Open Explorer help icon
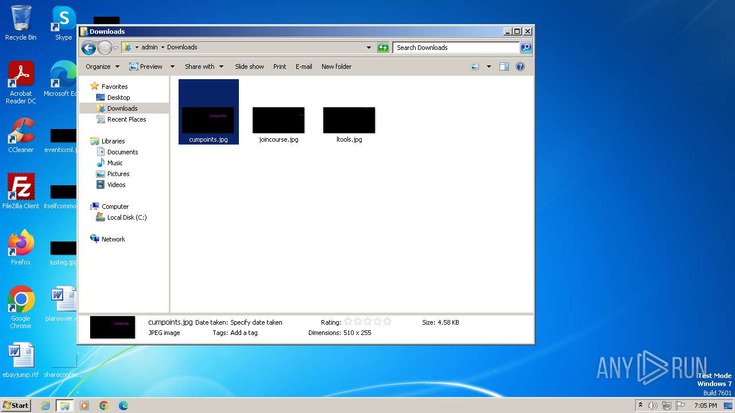735x413 pixels. point(520,67)
